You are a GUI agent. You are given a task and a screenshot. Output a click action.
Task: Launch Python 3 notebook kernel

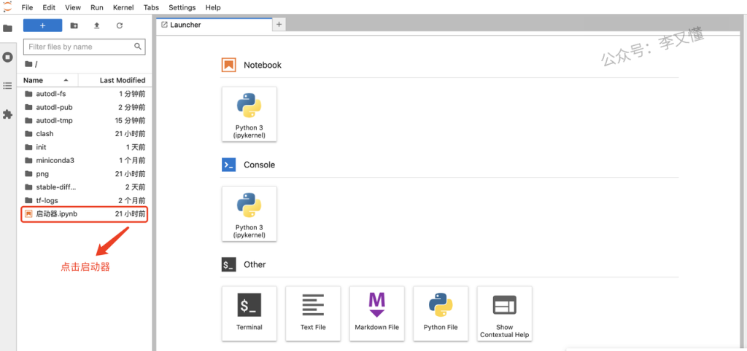249,114
